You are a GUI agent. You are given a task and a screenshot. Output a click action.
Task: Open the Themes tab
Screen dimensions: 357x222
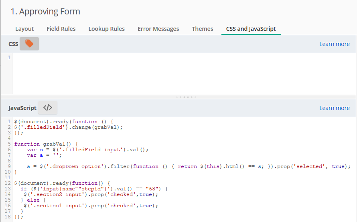[202, 29]
